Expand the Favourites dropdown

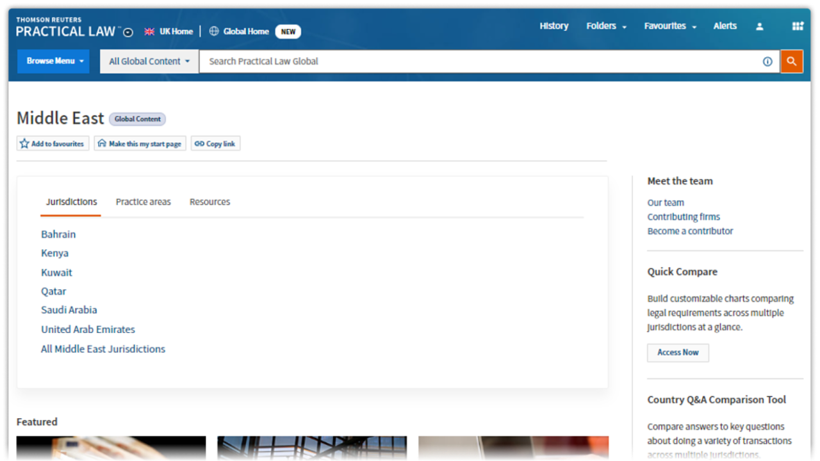point(670,26)
